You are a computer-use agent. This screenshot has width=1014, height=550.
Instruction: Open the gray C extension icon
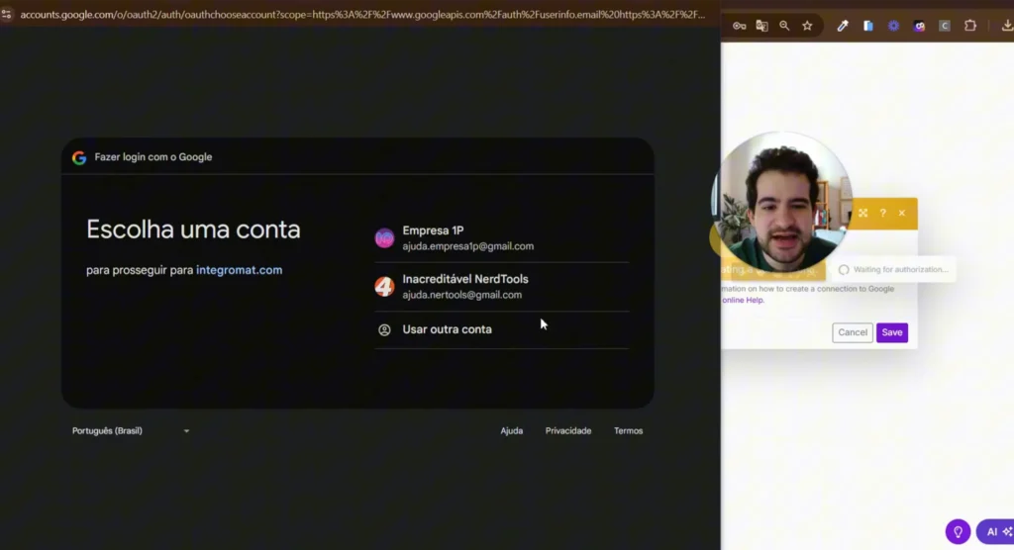click(x=945, y=26)
